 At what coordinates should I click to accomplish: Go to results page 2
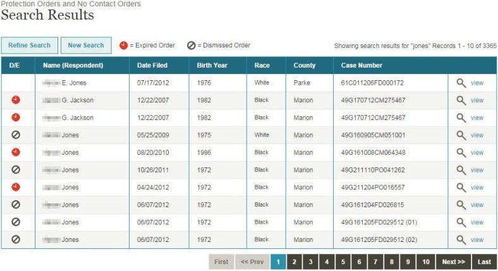pyautogui.click(x=294, y=262)
